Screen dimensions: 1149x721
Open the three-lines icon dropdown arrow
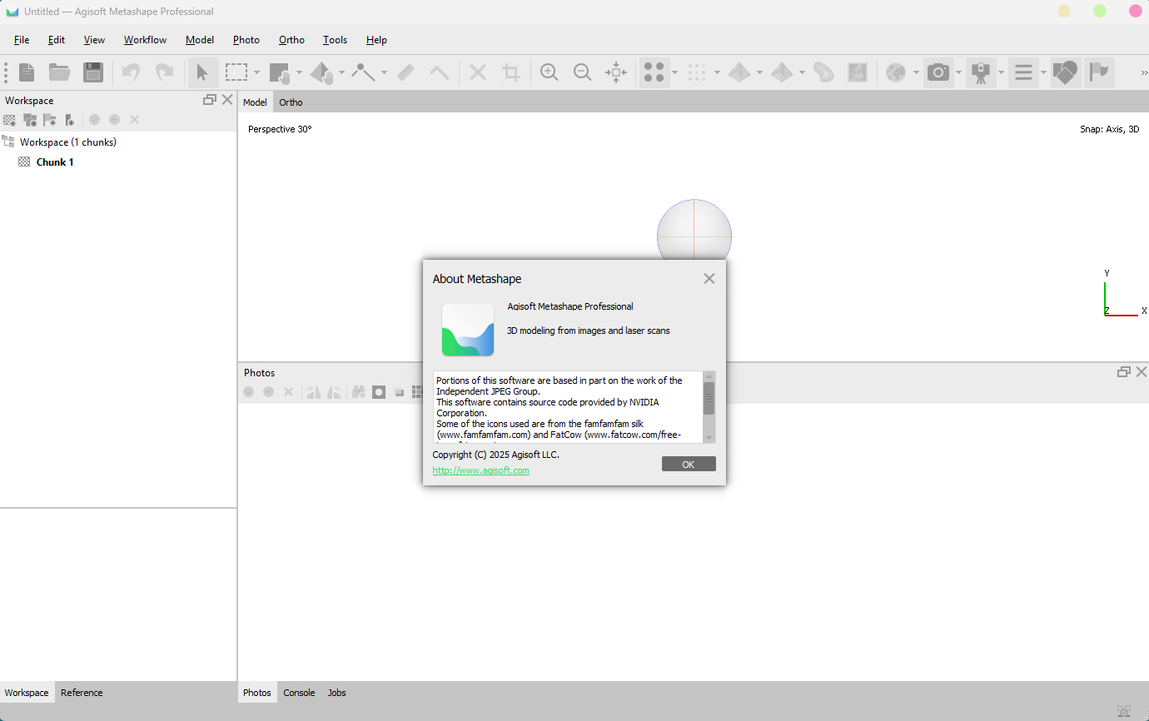click(x=1043, y=72)
